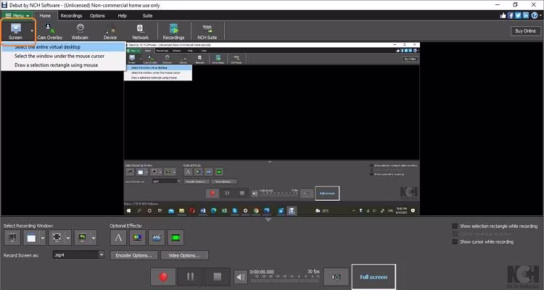Expand the Screen button dropdown arrow
Screen dimensions: 544x290
pos(32,31)
